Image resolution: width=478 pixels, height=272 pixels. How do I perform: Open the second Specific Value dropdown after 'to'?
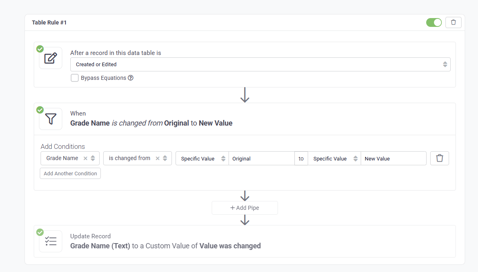334,158
